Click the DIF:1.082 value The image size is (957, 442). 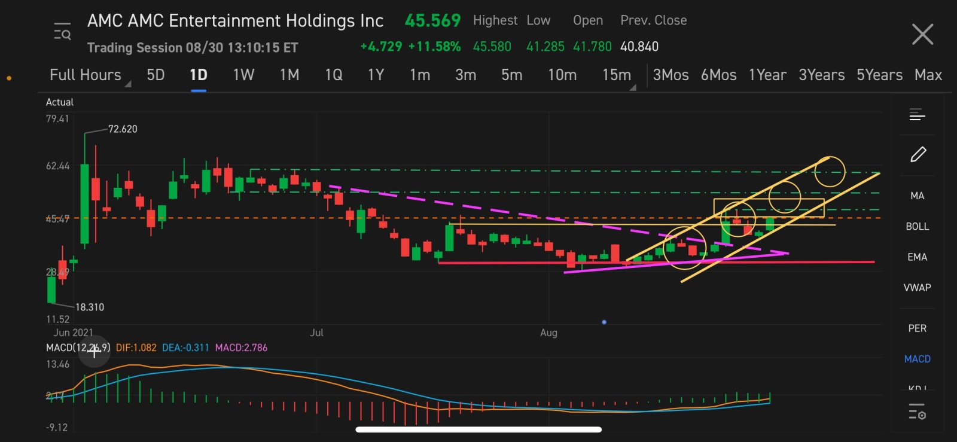coord(136,347)
